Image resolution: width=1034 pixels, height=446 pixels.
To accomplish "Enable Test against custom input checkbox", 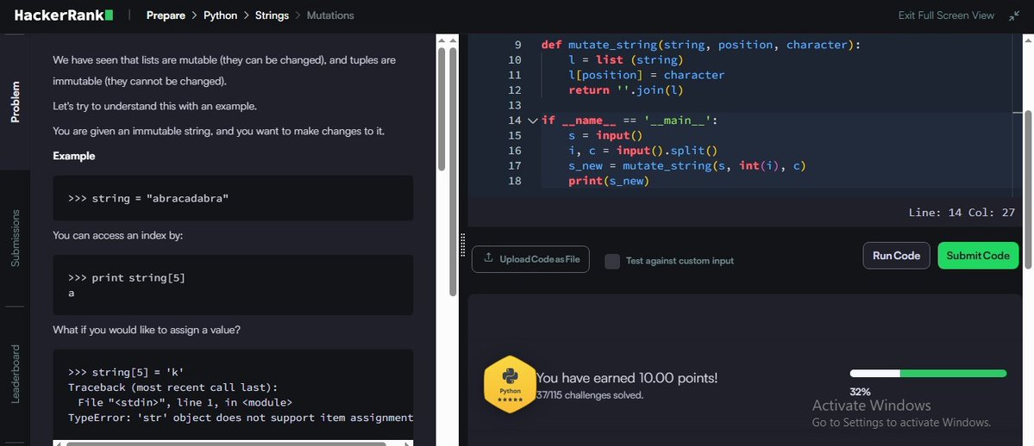I will click(x=612, y=261).
